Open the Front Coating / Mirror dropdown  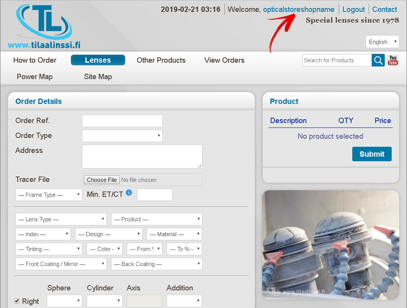click(x=61, y=264)
